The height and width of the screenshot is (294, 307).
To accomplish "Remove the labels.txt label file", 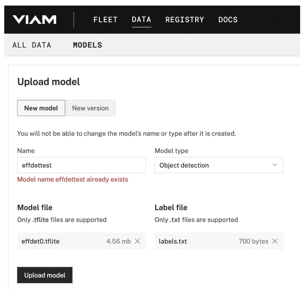I will 275,241.
